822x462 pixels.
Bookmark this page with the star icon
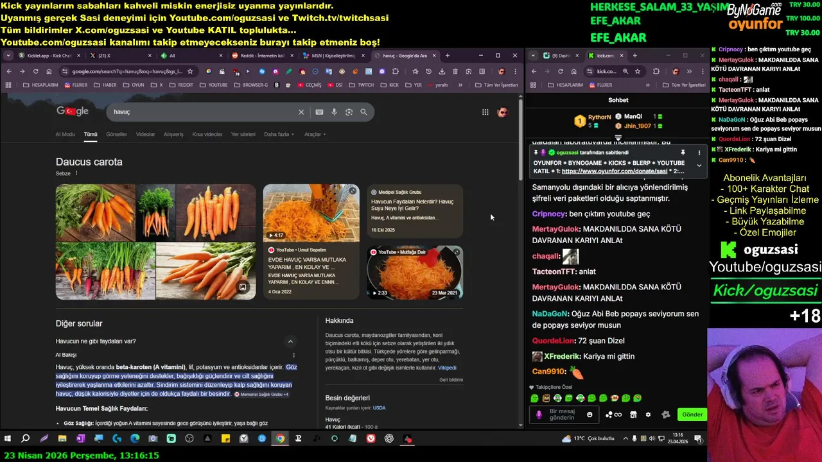pos(190,71)
